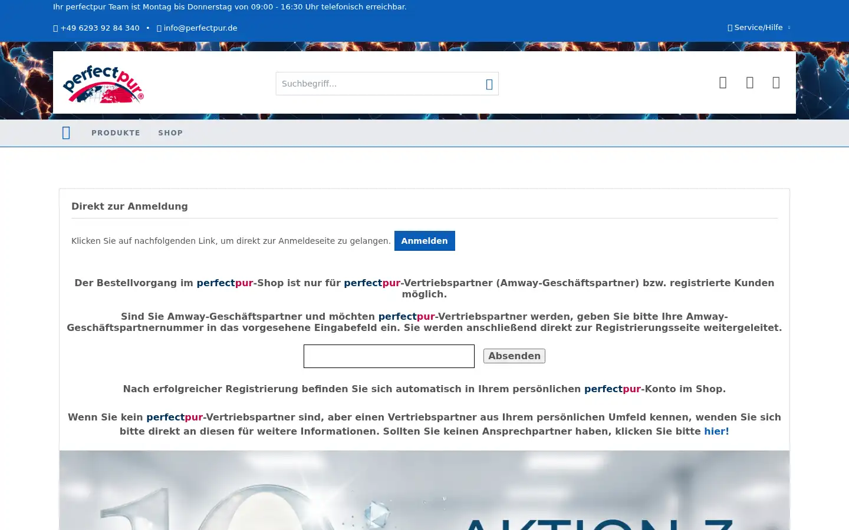Screen dimensions: 849x530
Task: Click the search magnifier icon
Action: (x=489, y=84)
